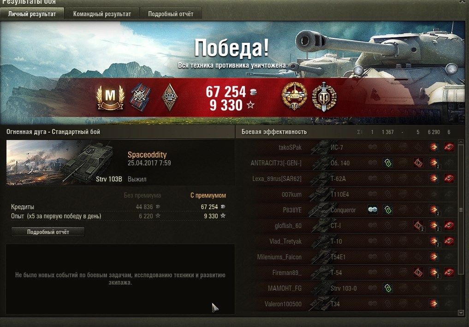Click the Strv 103B tank thumbnail
The image size is (469, 327).
64,163
